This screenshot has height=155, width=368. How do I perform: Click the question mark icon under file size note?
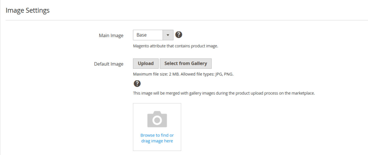click(x=137, y=84)
